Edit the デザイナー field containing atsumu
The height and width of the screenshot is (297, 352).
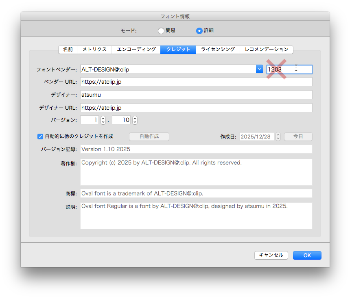(x=195, y=94)
